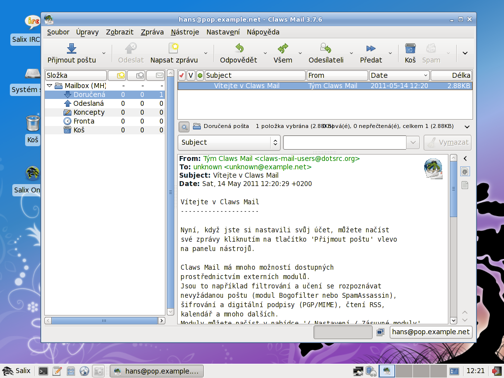Open the Zpráva menu

(x=153, y=32)
